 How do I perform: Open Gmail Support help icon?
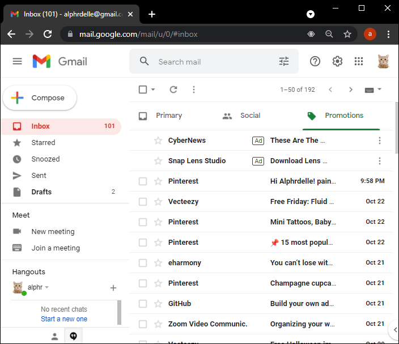click(315, 61)
